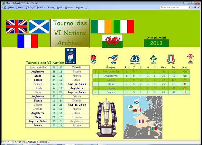Click the Wales WRU feathers logo
202x145 pixels.
pyautogui.click(x=190, y=59)
